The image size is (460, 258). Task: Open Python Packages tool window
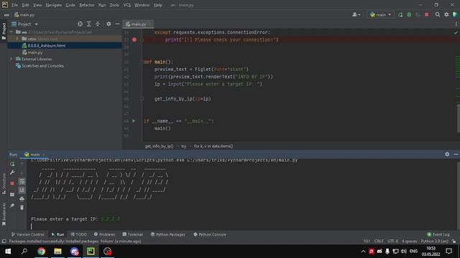click(x=167, y=234)
